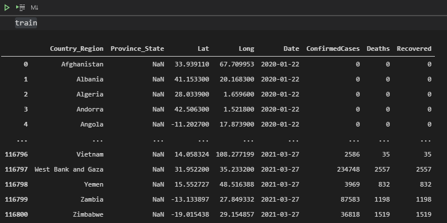Click latitude value 41.153300
447x223 pixels.
pyautogui.click(x=192, y=79)
